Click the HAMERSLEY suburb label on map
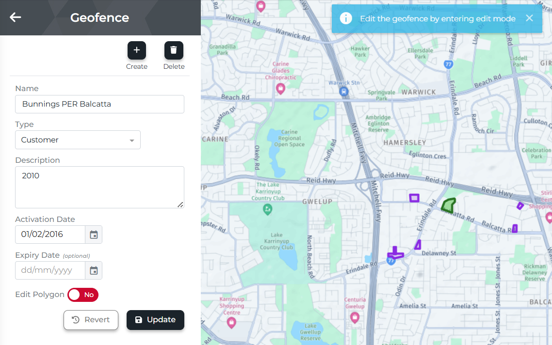The height and width of the screenshot is (345, 552). pyautogui.click(x=405, y=143)
